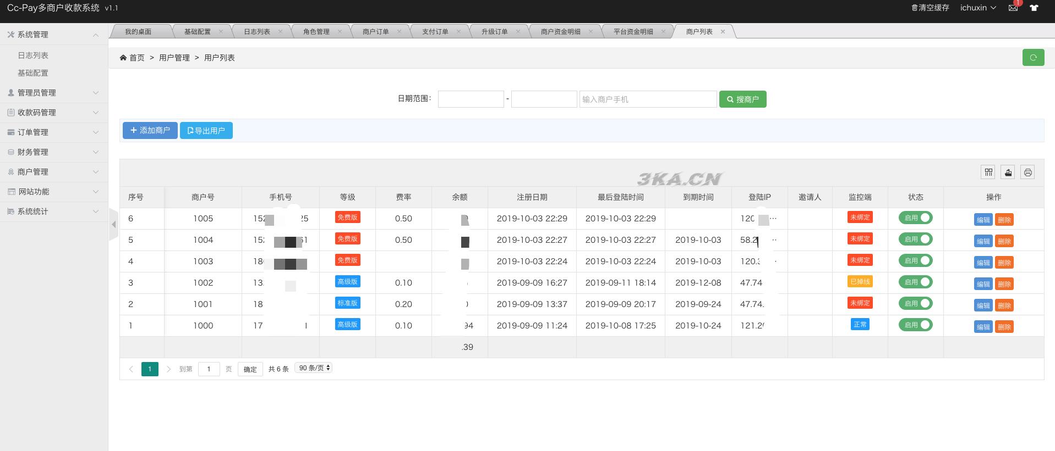This screenshot has height=451, width=1055.
Task: Switch to 支付订单 tab
Action: tap(435, 31)
